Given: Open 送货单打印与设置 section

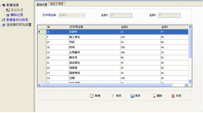Looking at the screenshot, I should (x=19, y=25).
